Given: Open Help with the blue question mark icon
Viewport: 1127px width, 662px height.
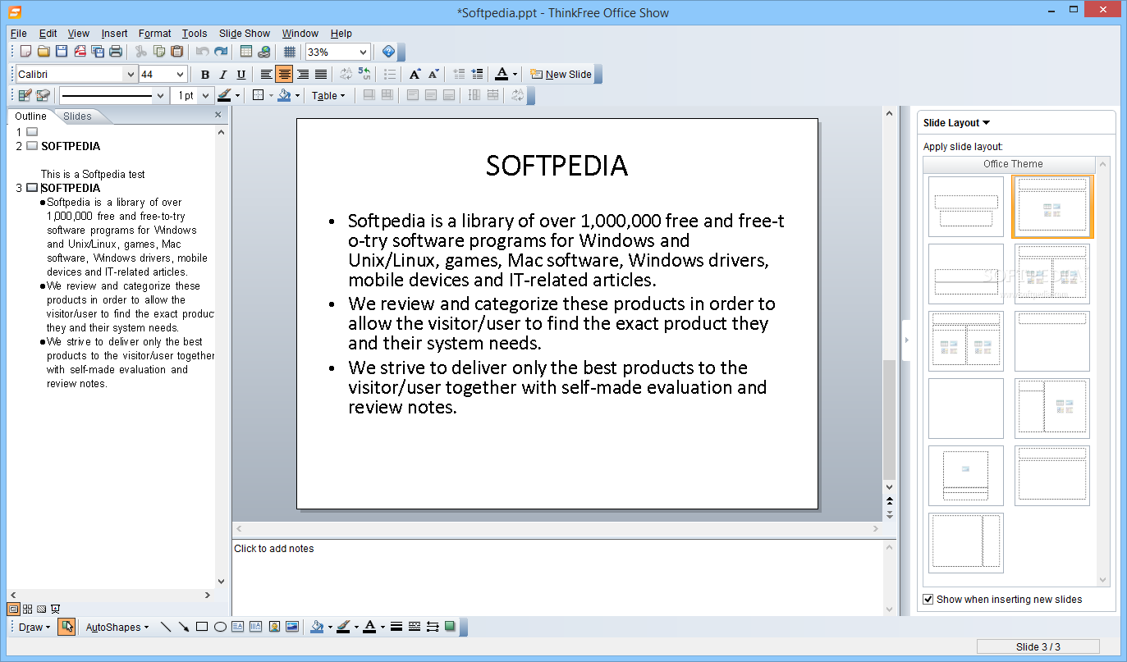Looking at the screenshot, I should click(389, 52).
